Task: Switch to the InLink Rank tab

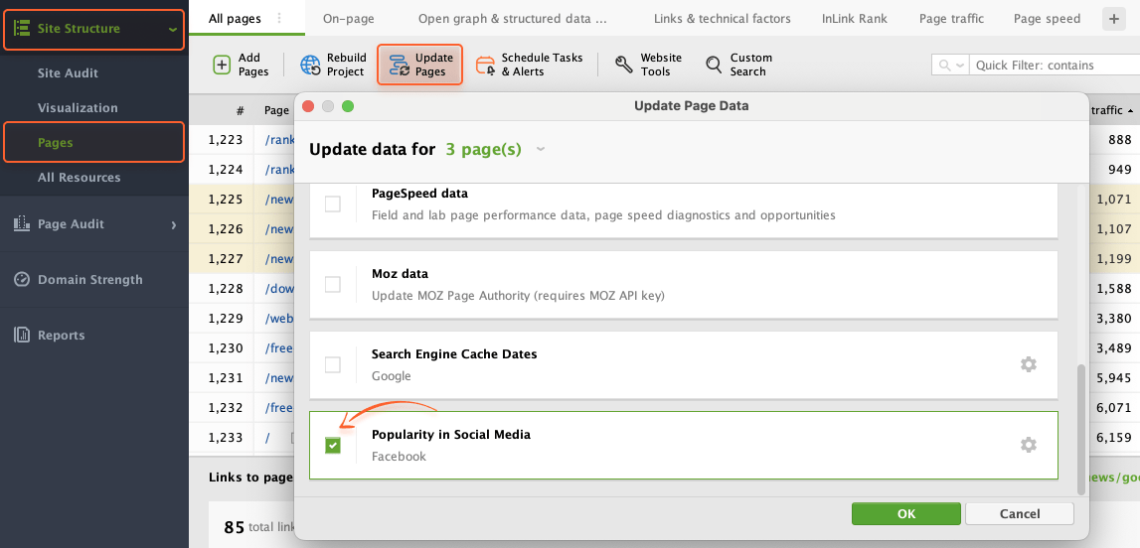Action: click(855, 19)
